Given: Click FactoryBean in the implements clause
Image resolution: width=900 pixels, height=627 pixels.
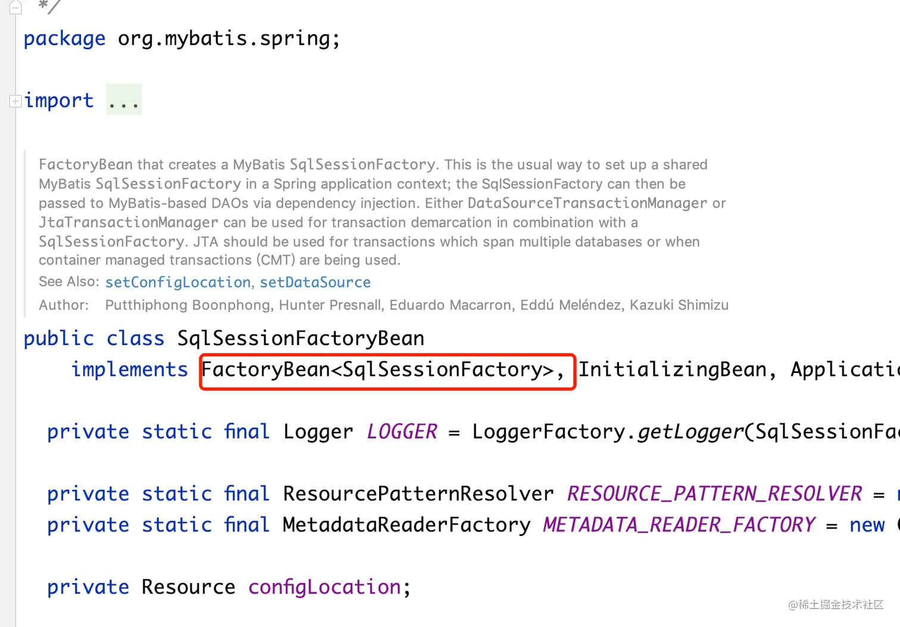Looking at the screenshot, I should (265, 370).
